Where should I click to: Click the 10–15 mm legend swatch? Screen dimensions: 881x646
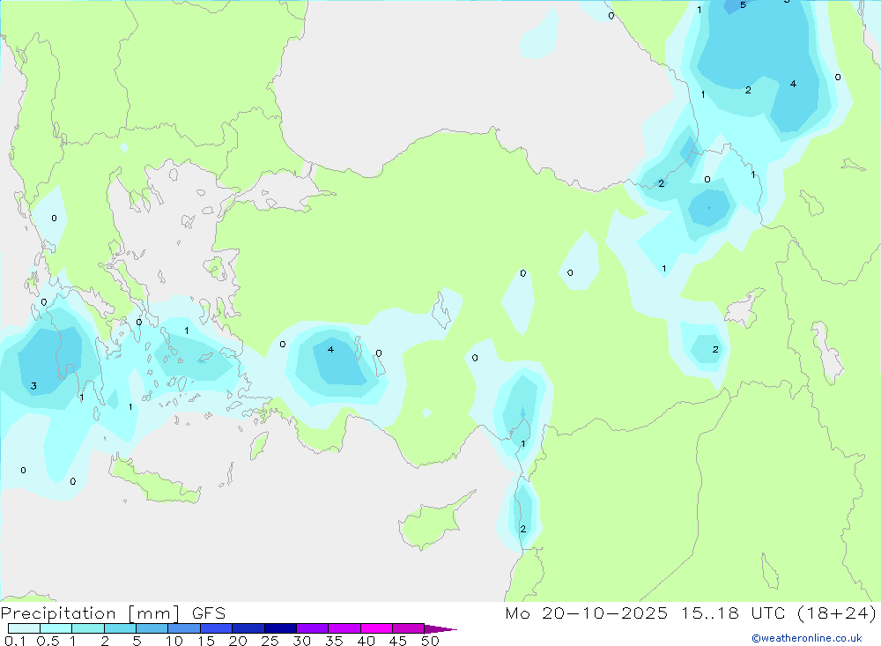click(x=184, y=628)
